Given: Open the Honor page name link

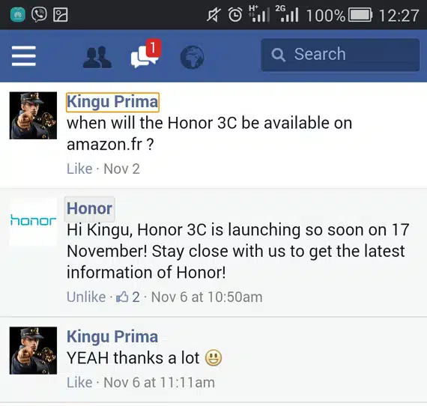Looking at the screenshot, I should (x=89, y=209).
